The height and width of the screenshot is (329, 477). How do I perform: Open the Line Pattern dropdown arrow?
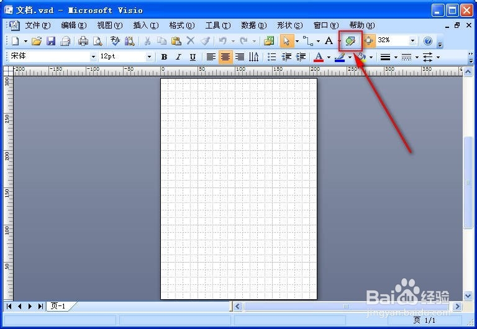click(417, 57)
